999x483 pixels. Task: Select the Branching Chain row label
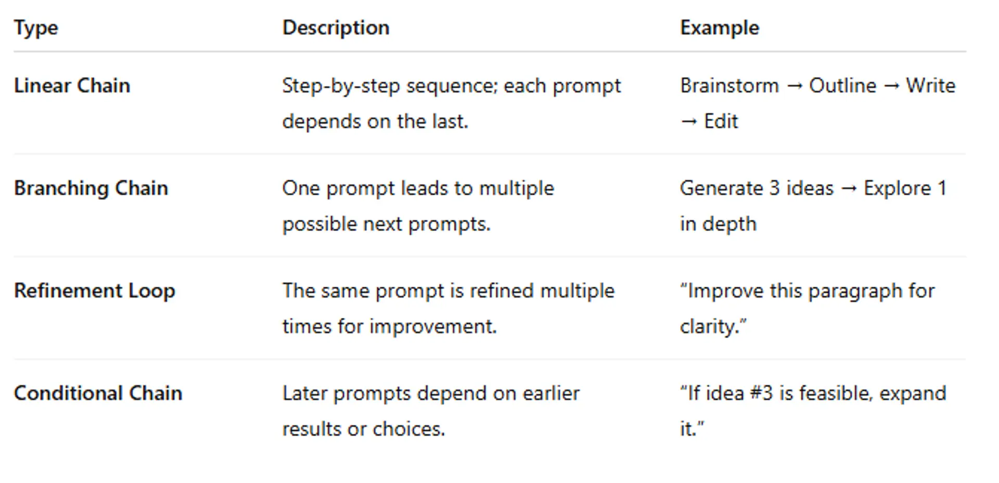pyautogui.click(x=91, y=188)
